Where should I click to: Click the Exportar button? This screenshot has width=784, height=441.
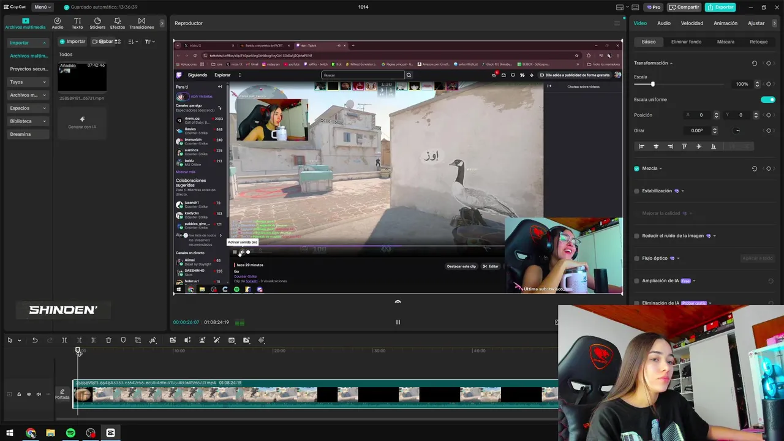point(720,7)
